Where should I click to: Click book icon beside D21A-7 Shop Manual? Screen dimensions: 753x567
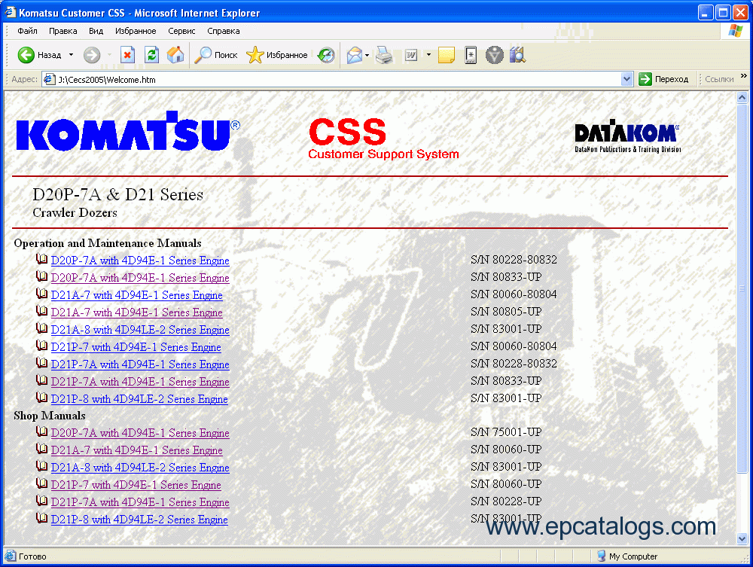coord(41,449)
